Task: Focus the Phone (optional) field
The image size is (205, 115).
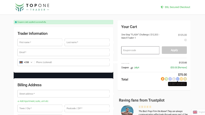Action: point(72,62)
